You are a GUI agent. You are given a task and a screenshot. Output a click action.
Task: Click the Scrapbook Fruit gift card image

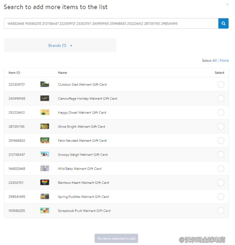pyautogui.click(x=45, y=211)
